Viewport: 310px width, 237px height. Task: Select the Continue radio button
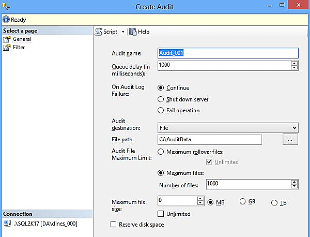pyautogui.click(x=161, y=88)
